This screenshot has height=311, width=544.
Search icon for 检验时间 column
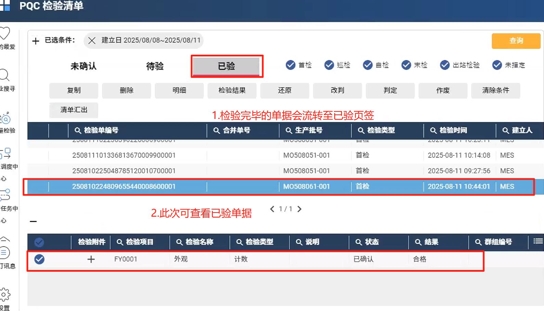pos(433,131)
